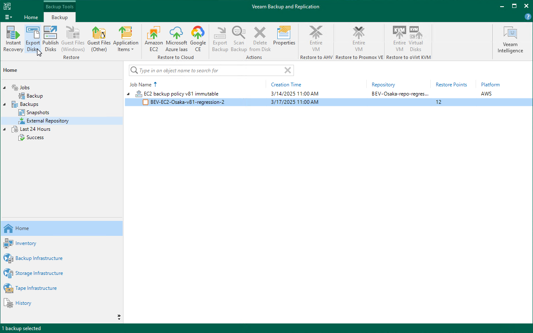Click Entire VM under Restore to oVirt KVM
The image size is (533, 333).
(x=400, y=39)
